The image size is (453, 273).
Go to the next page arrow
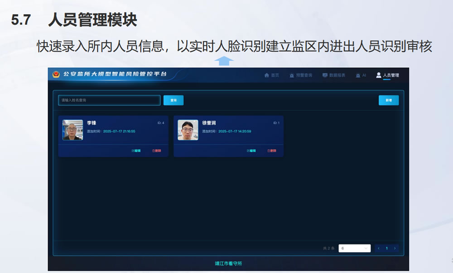395,248
